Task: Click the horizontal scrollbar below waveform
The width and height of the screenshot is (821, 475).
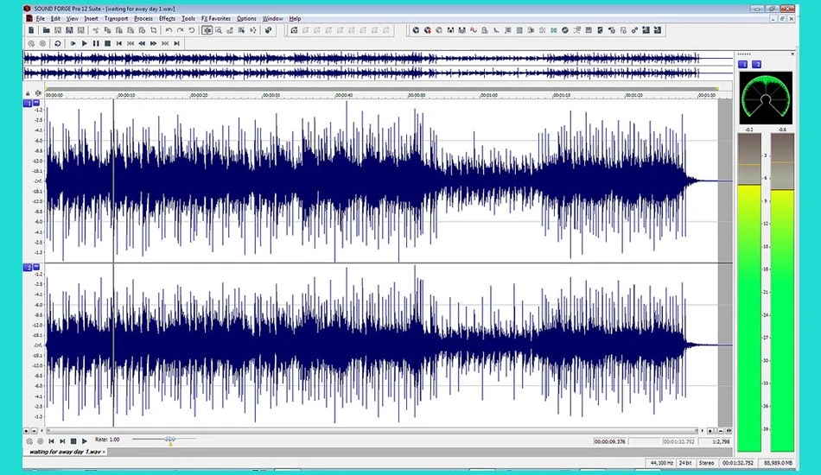Action: 372,431
